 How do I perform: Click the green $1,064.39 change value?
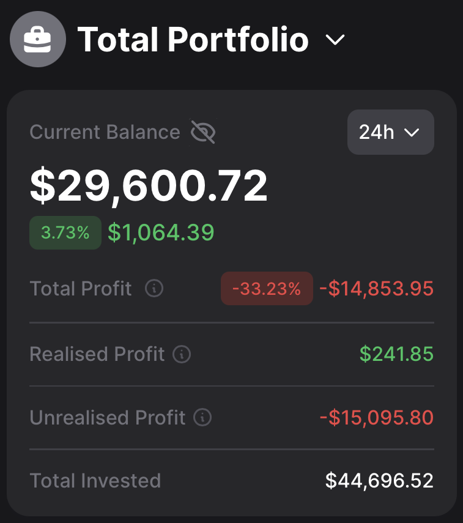[161, 232]
